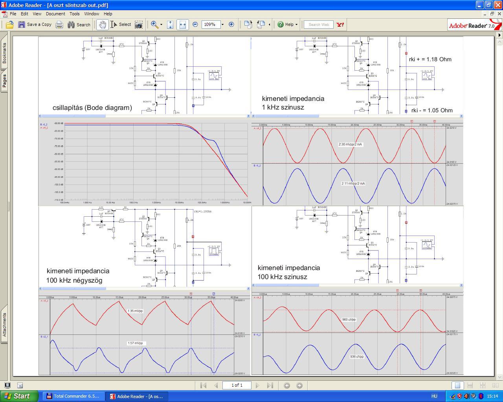
Task: Rotate the page counterclockwise
Action: tap(261, 25)
